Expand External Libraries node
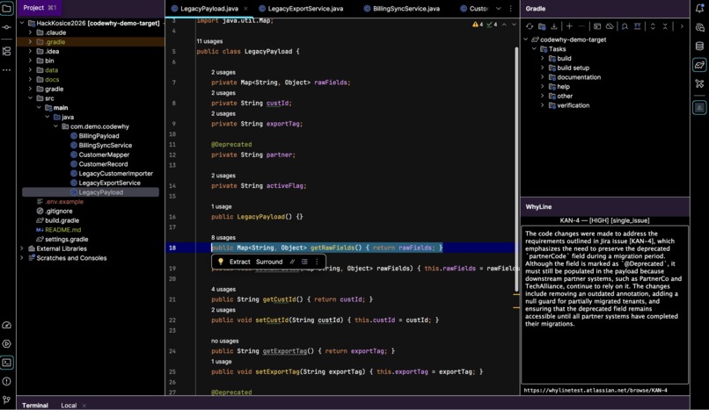 point(22,248)
